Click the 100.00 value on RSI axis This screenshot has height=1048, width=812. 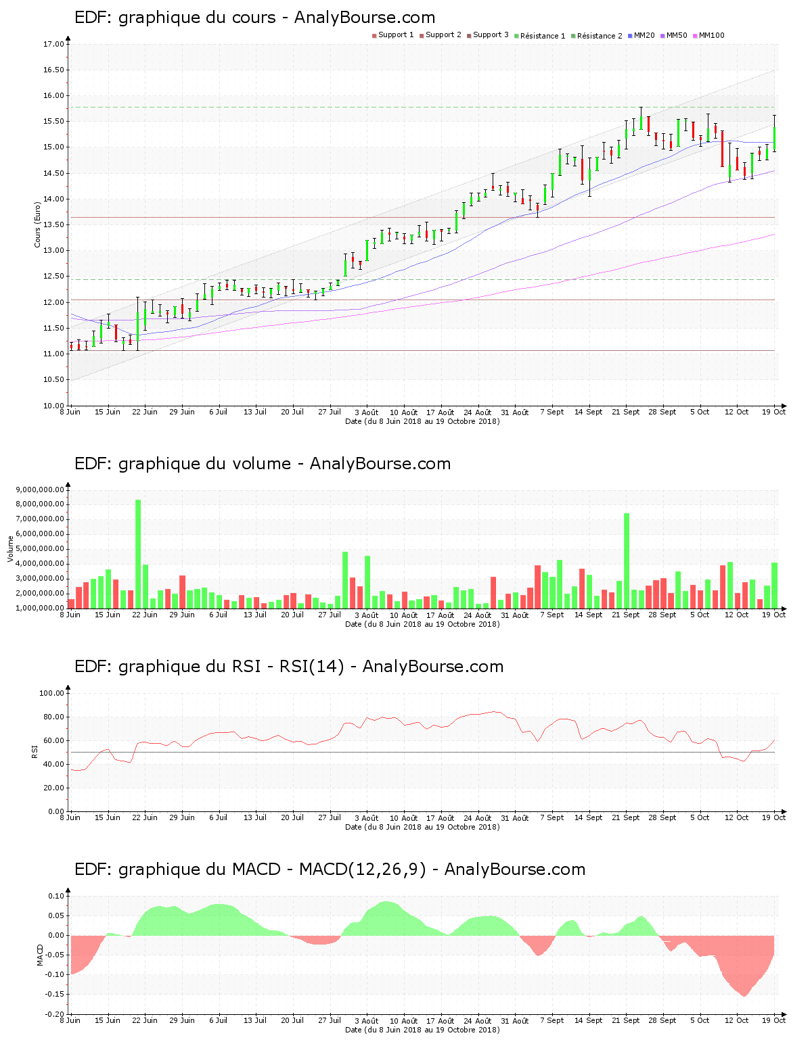[51, 694]
